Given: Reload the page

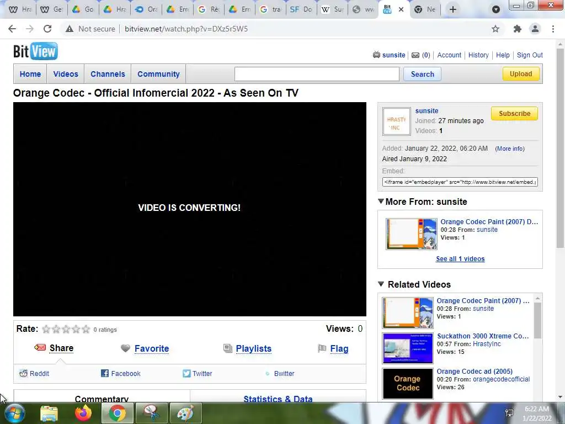Looking at the screenshot, I should [x=47, y=29].
